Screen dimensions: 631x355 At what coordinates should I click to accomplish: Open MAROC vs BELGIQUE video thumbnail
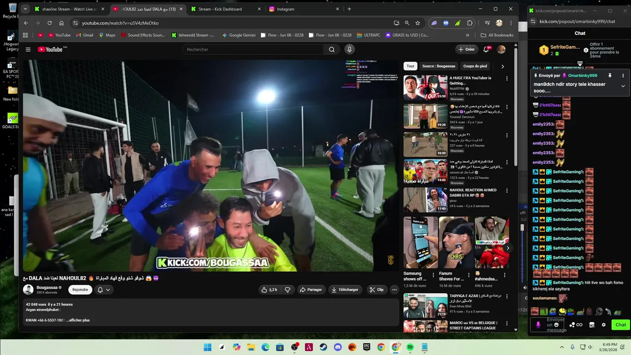point(425,326)
